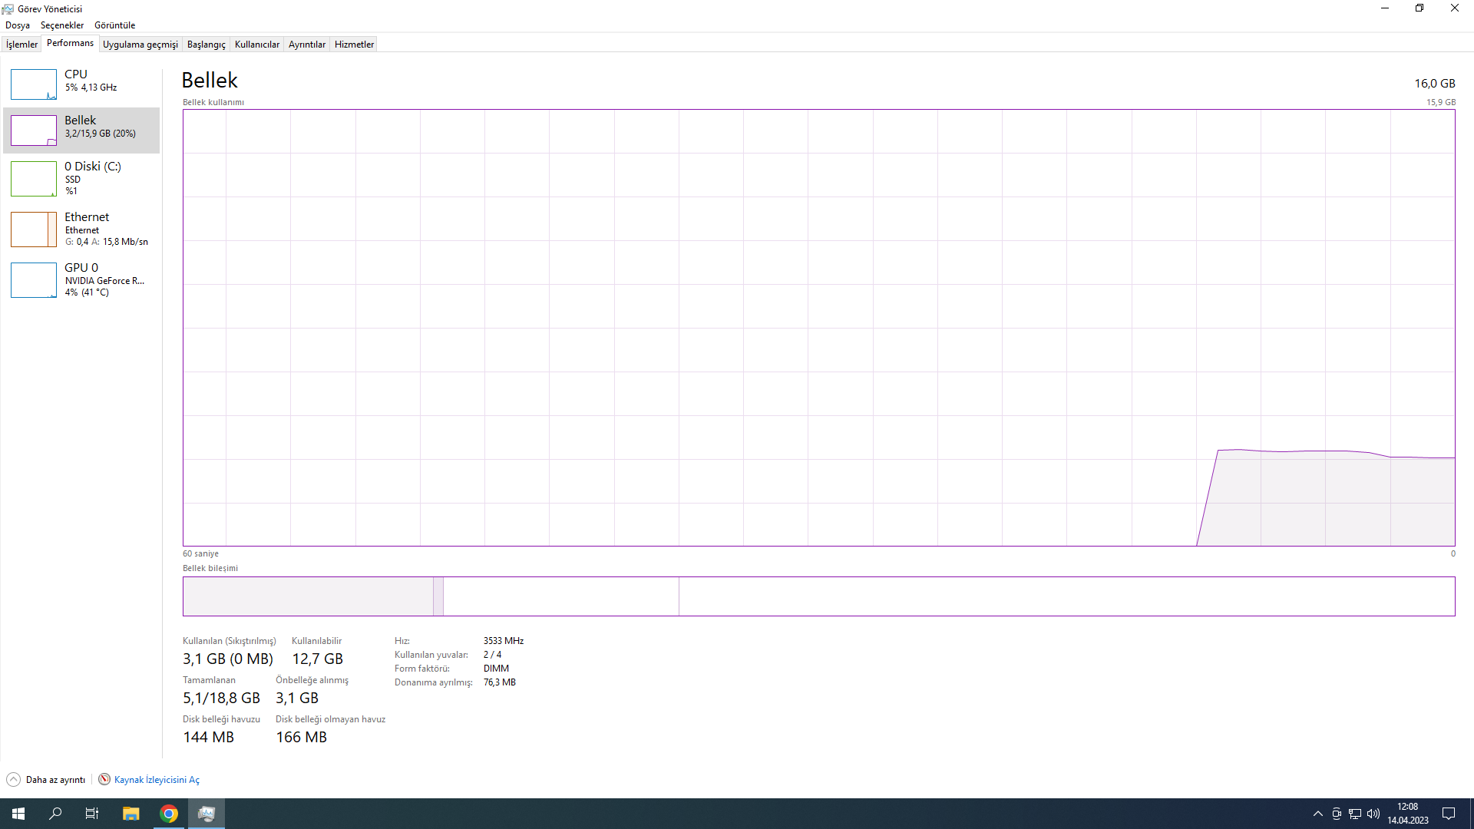Collapse view with Daha az ayrıntı arrow
This screenshot has height=829, width=1474.
(x=14, y=780)
